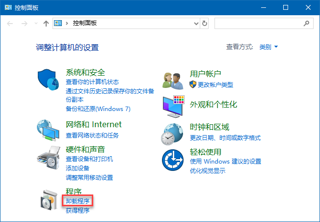Click the Control Panel icon in address bar
This screenshot has width=320, height=222.
pos(58,23)
